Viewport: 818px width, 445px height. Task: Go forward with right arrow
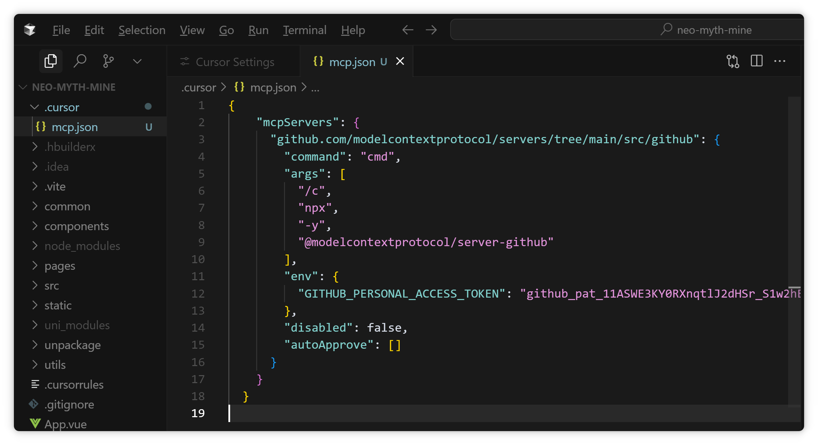pos(431,30)
